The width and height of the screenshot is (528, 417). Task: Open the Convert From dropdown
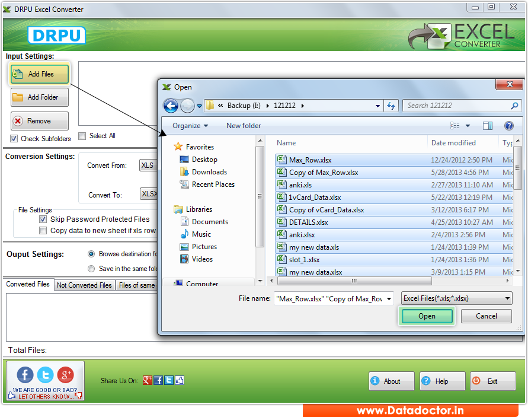[x=149, y=165]
